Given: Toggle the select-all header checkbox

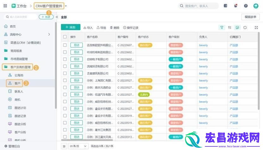Looking at the screenshot, I should (65, 37).
